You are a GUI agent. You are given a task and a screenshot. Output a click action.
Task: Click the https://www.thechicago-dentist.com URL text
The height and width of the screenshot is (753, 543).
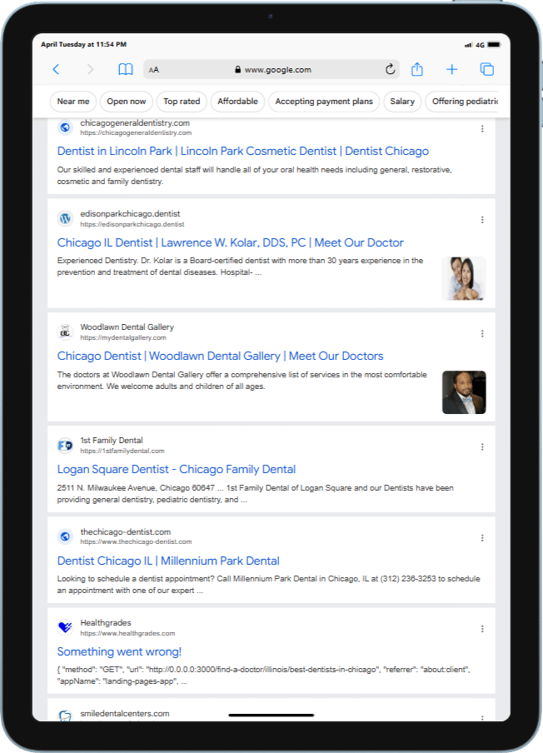coord(136,541)
